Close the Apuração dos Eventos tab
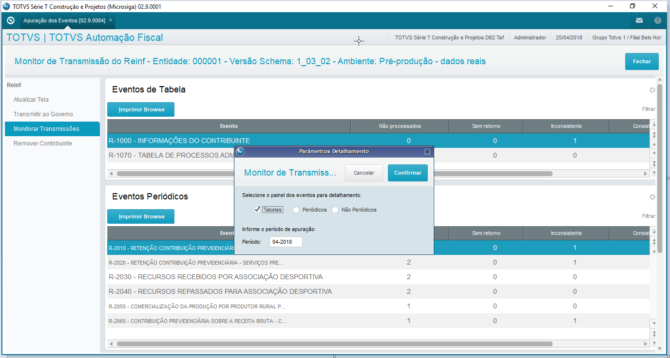Viewport: 670px width, 358px height. 111,20
